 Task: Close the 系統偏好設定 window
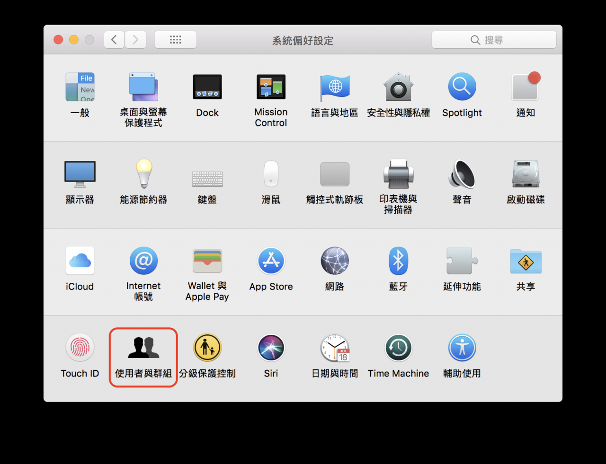58,40
